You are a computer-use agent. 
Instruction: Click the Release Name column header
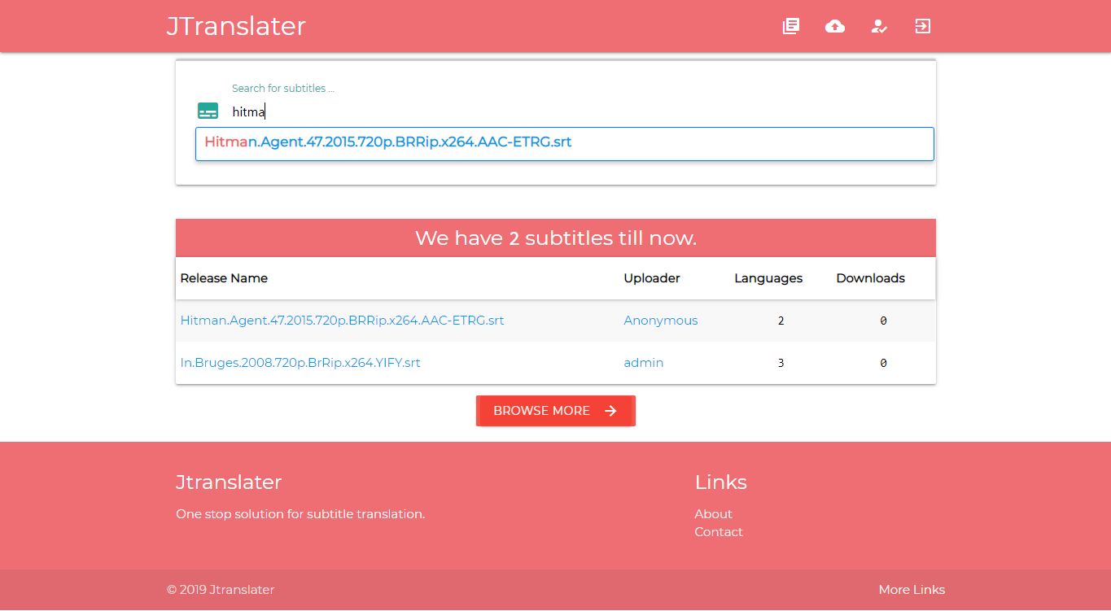point(224,278)
